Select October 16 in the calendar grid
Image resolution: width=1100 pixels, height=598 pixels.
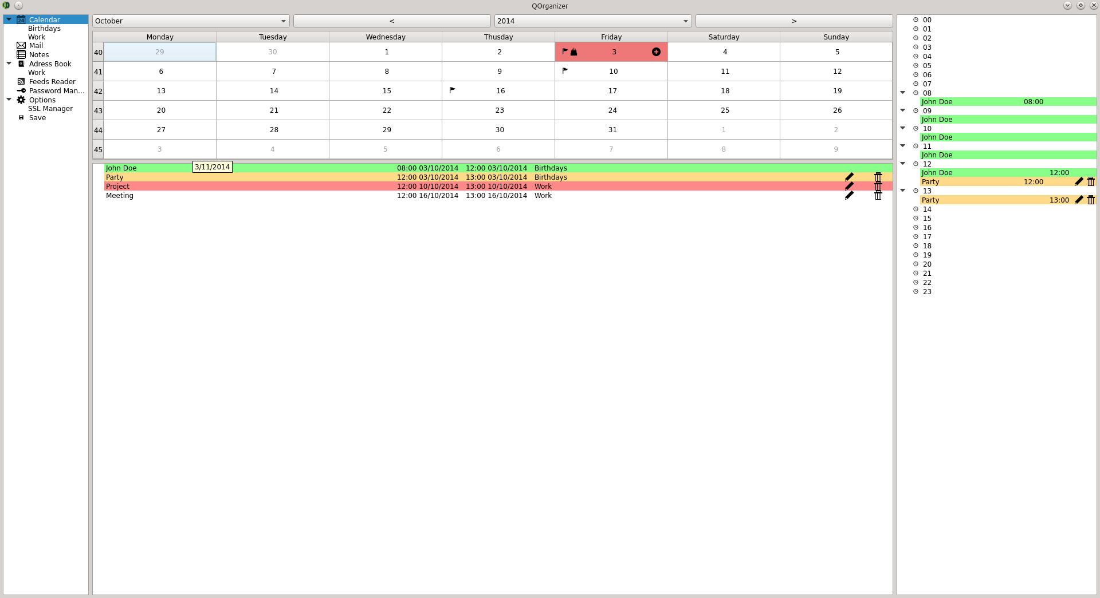pyautogui.click(x=498, y=91)
